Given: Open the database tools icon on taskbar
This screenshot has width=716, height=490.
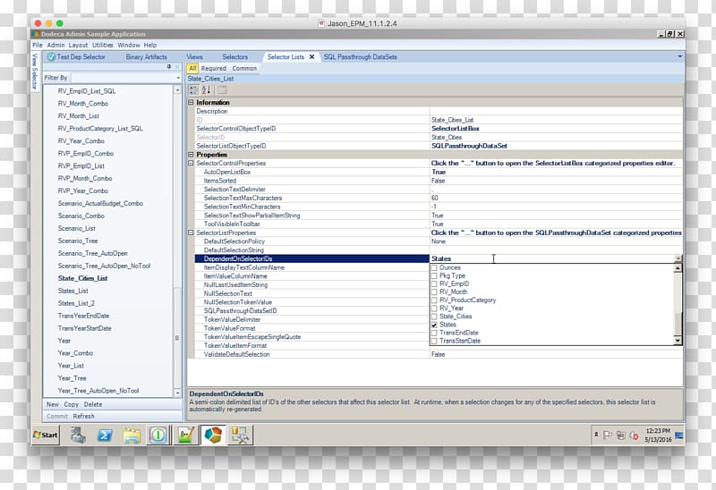Looking at the screenshot, I should 240,435.
